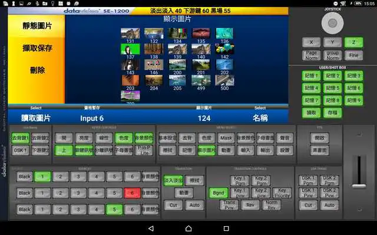
Task: Tap the 黑畫面 button
Action: [319, 150]
